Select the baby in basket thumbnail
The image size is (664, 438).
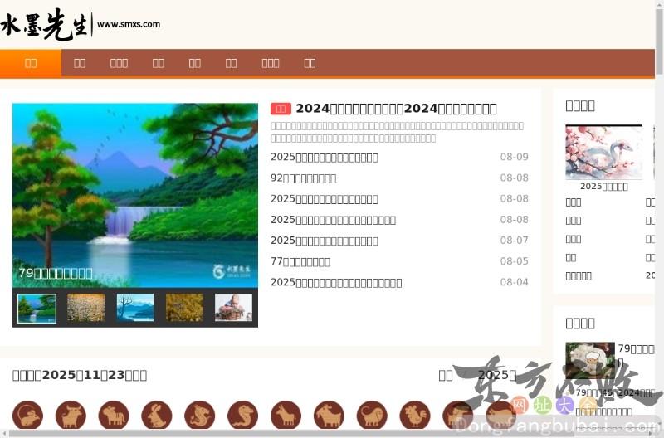234,308
